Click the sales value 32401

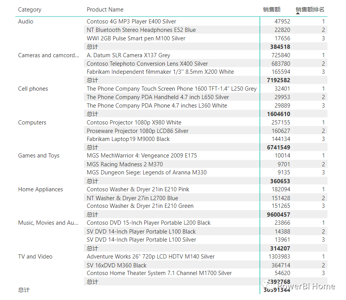point(282,89)
